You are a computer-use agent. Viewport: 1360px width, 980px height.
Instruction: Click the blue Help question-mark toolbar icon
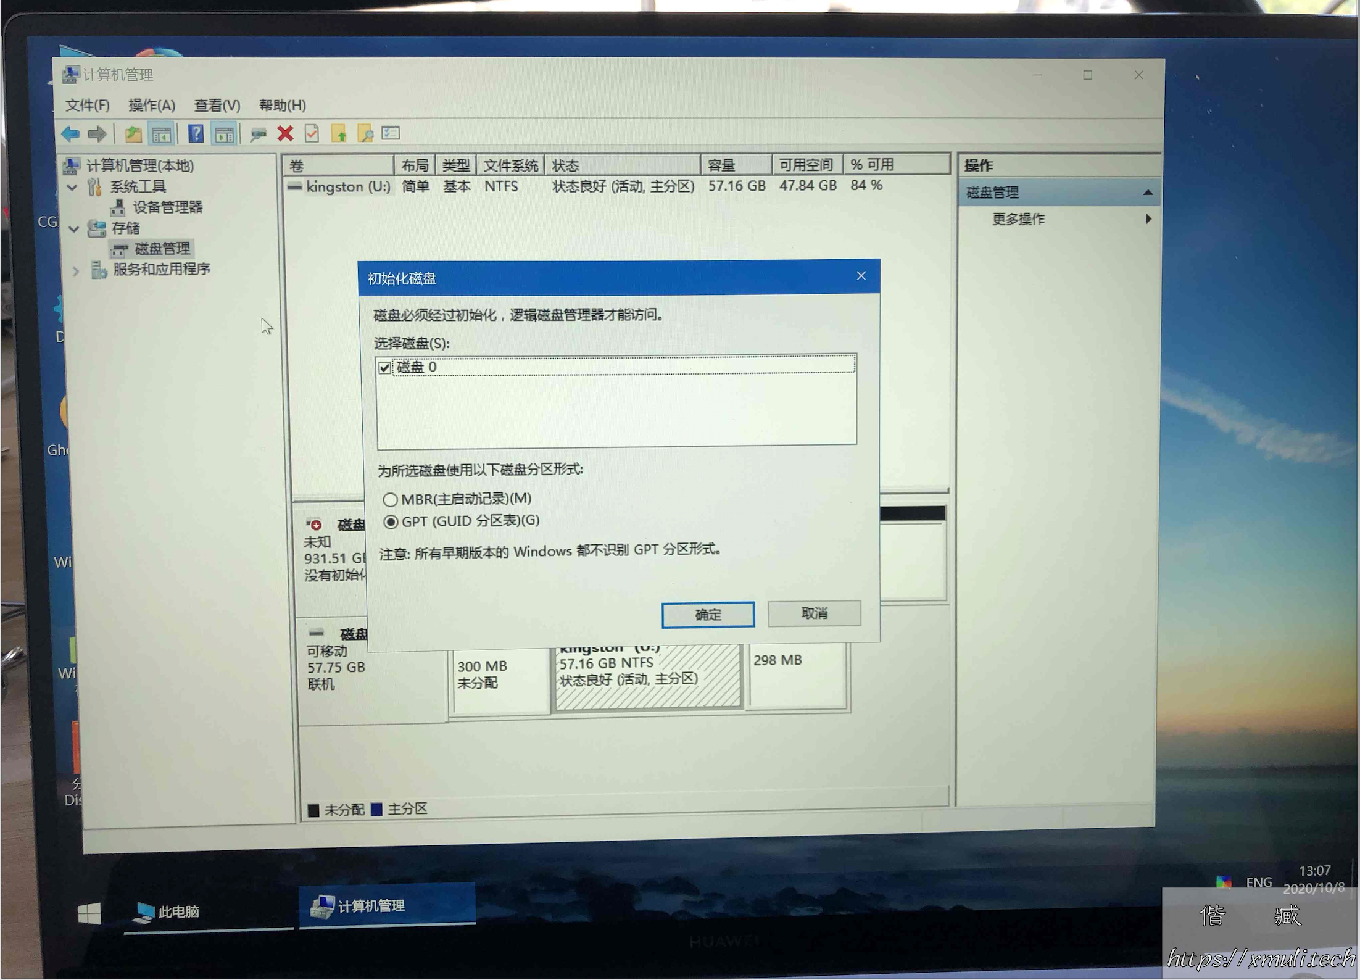pos(196,133)
